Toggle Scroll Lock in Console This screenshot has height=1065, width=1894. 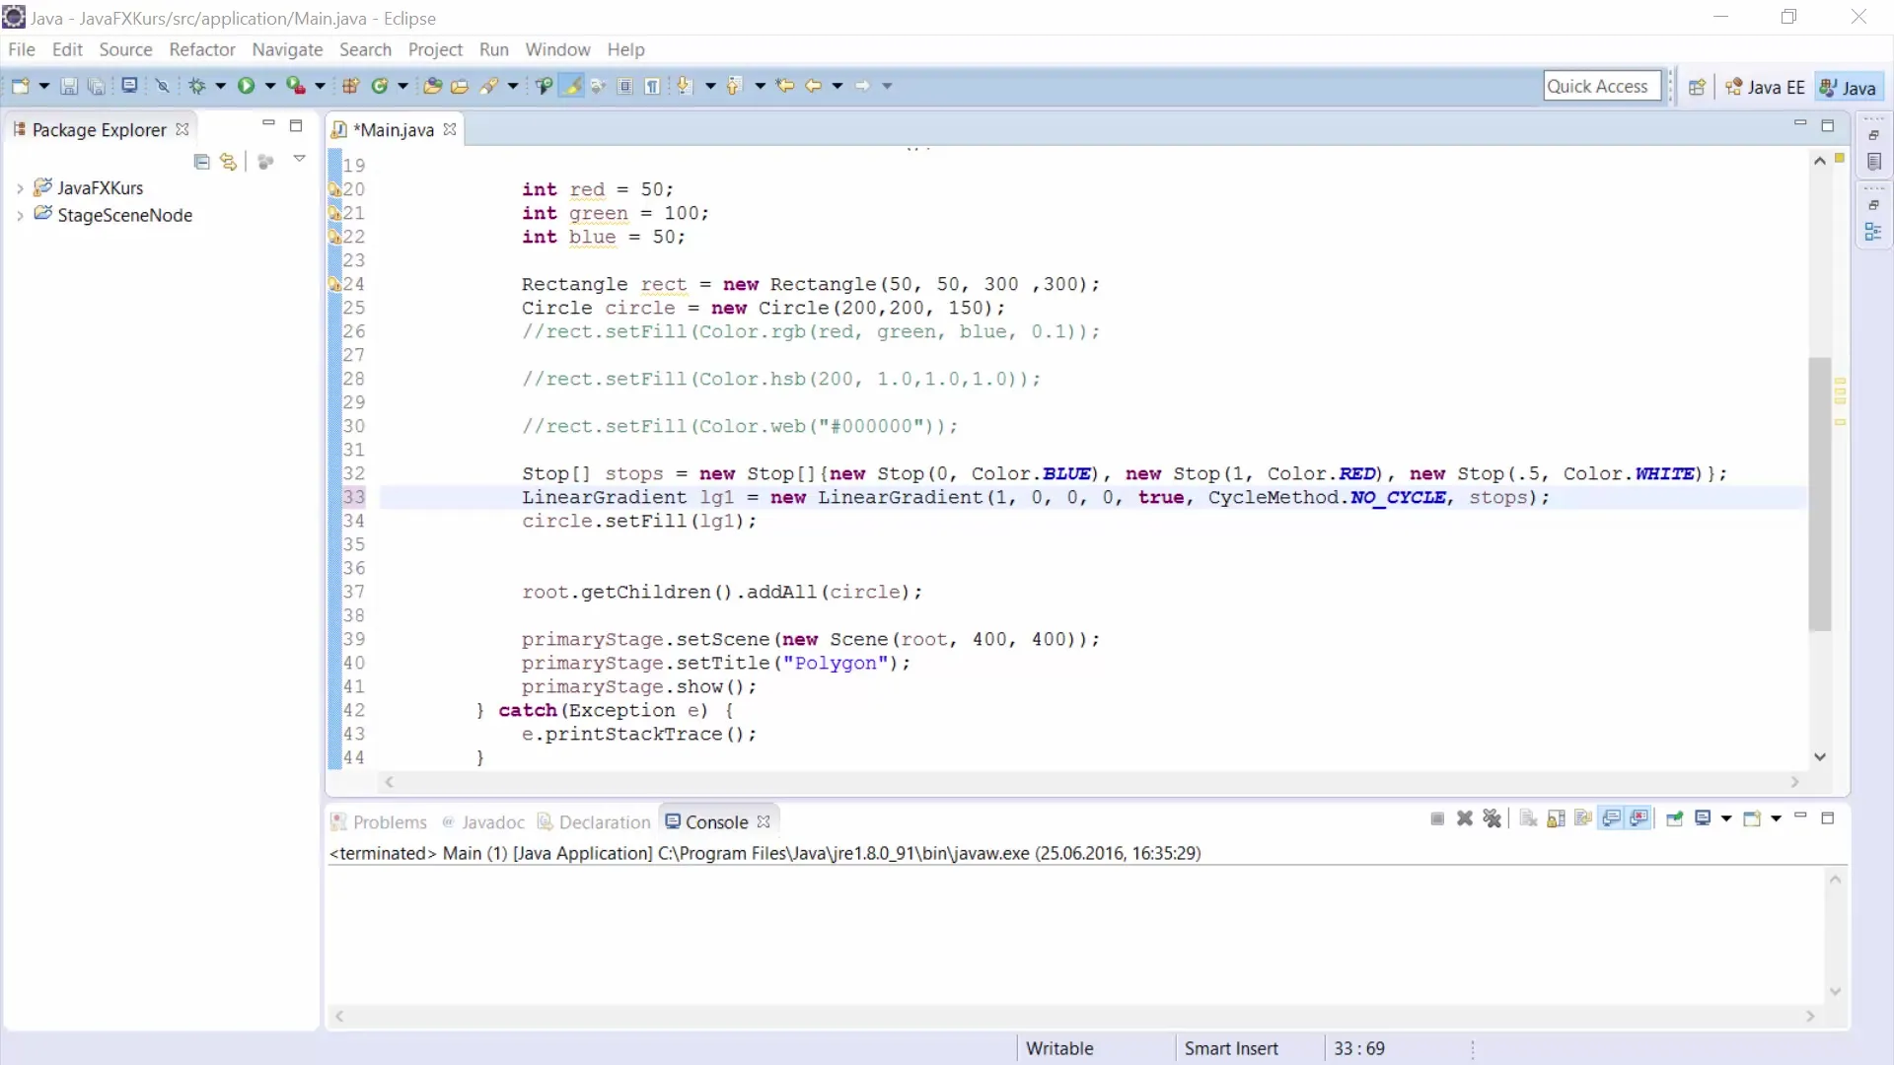point(1556,819)
